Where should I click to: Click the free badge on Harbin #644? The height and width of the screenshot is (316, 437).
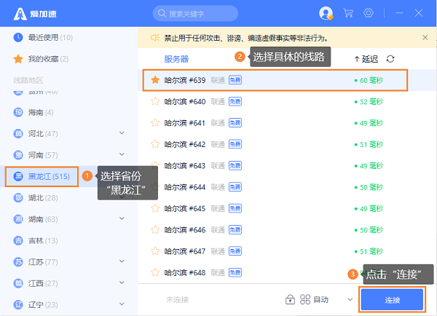pyautogui.click(x=235, y=187)
